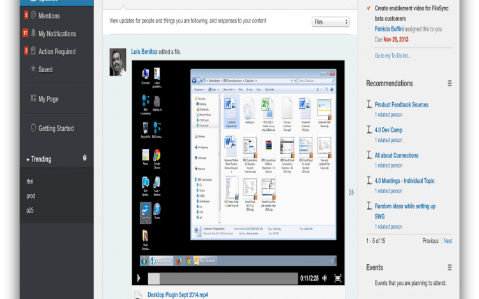Click the Action Required badge 2
This screenshot has width=479, height=299.
(26, 50)
